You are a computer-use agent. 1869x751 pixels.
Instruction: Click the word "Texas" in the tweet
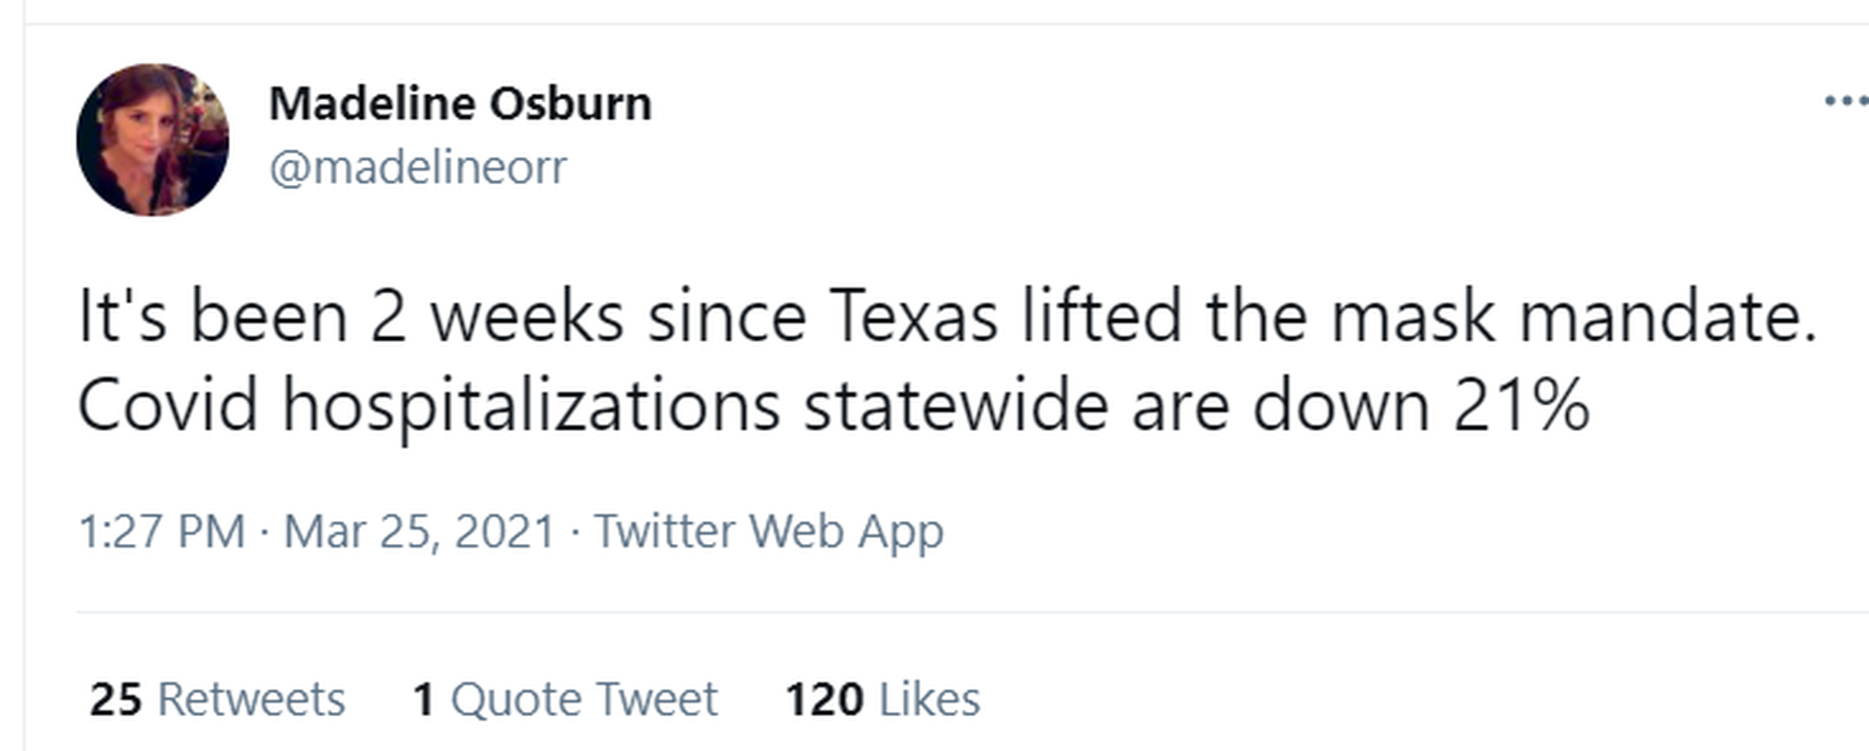[x=913, y=316]
